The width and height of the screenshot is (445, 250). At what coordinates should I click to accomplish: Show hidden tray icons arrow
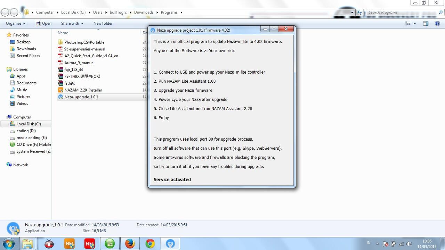378,244
